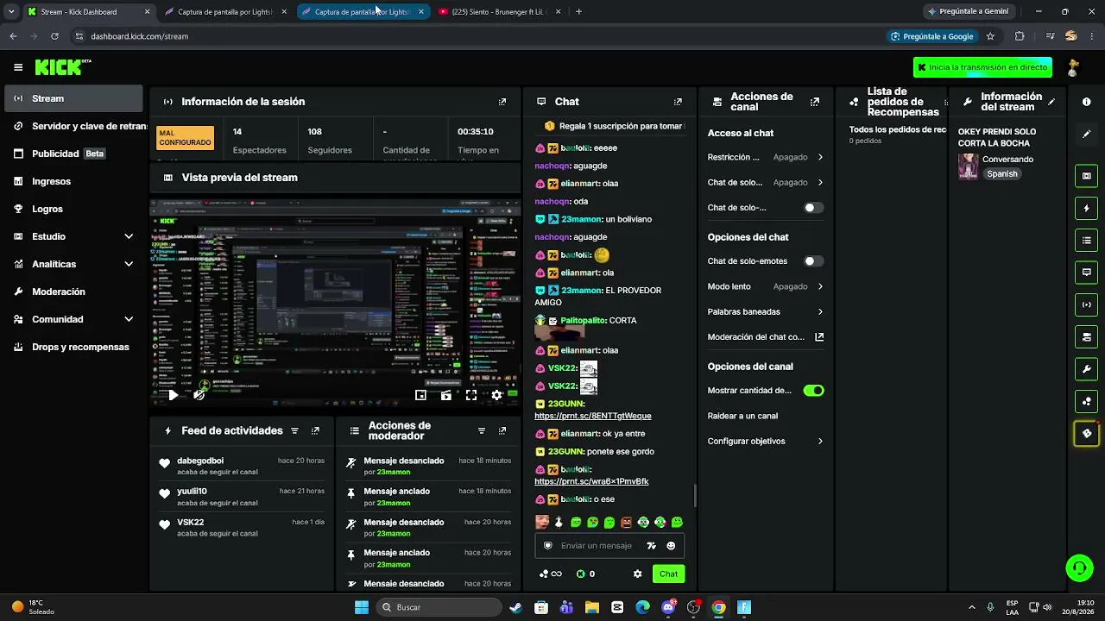Open Moderación del chat external link
This screenshot has width=1105, height=621.
pyautogui.click(x=819, y=337)
